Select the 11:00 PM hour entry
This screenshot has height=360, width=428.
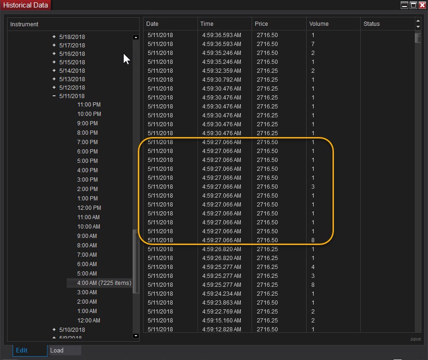[89, 105]
